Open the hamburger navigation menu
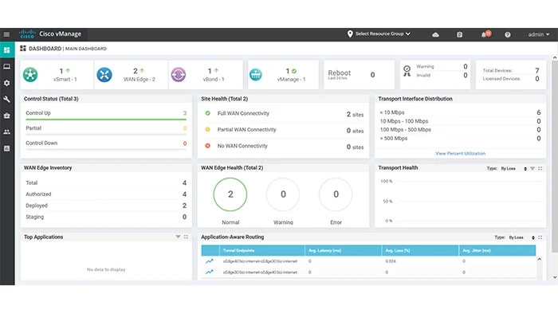This screenshot has width=558, height=314. [6, 34]
